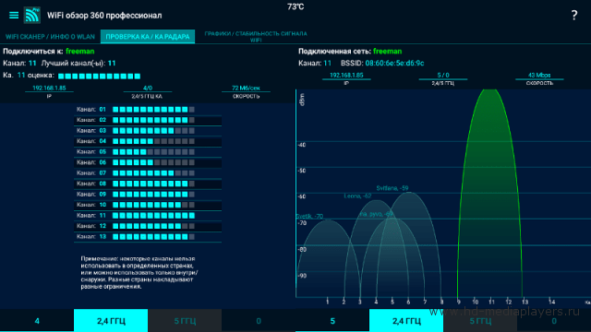This screenshot has height=332, width=591.
Task: Open Графики / Стабильность сигнала WiFi tab
Action: 256,37
